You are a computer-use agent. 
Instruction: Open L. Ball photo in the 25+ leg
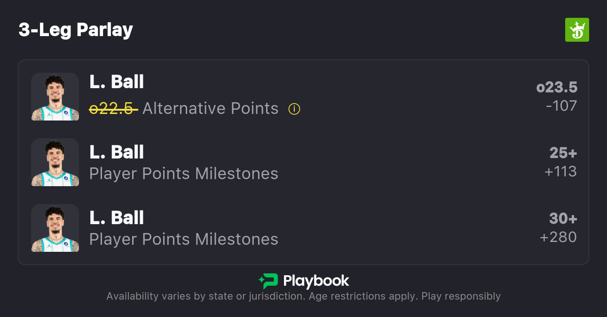(55, 162)
